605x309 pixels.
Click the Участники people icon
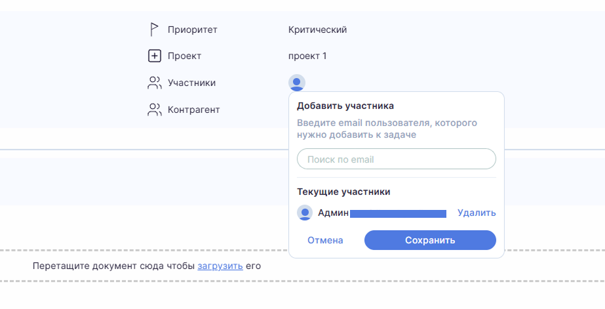pyautogui.click(x=154, y=83)
